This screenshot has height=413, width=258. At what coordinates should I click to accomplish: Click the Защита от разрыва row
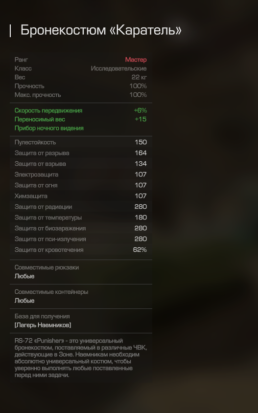click(x=81, y=153)
